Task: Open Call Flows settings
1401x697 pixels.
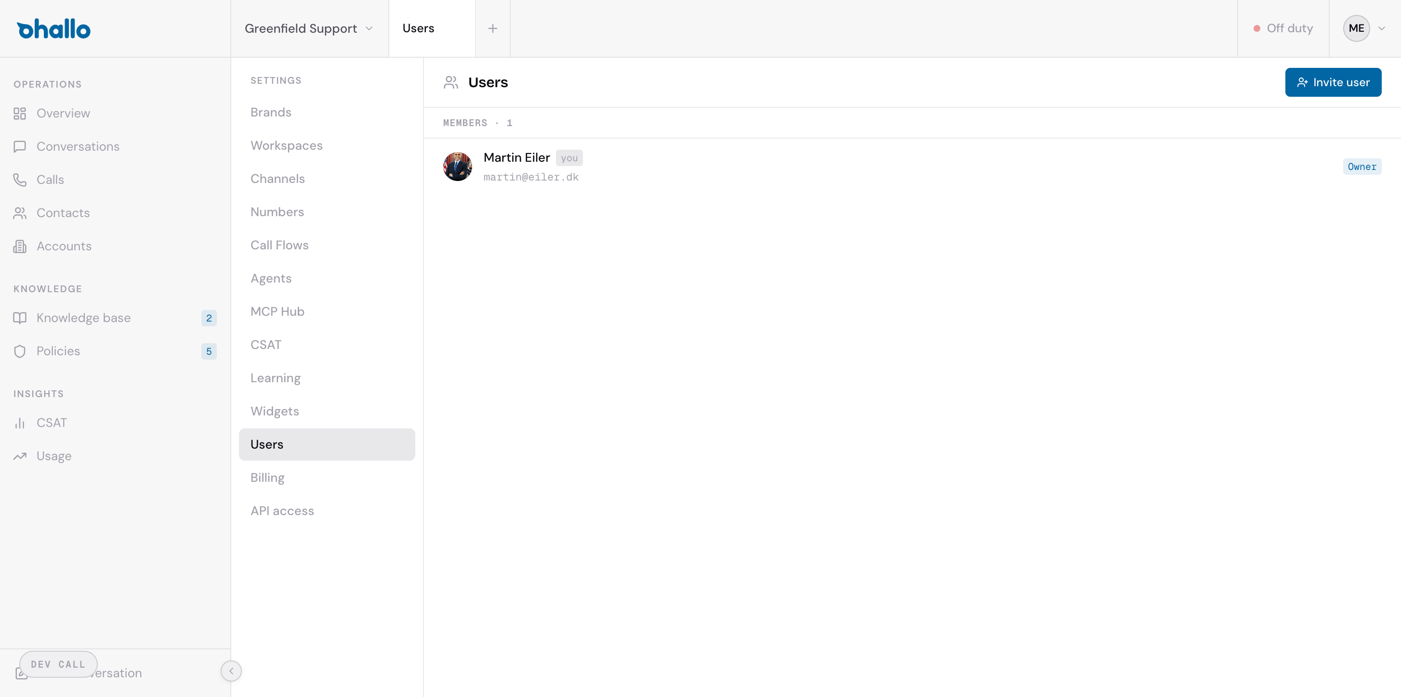Action: coord(326,245)
